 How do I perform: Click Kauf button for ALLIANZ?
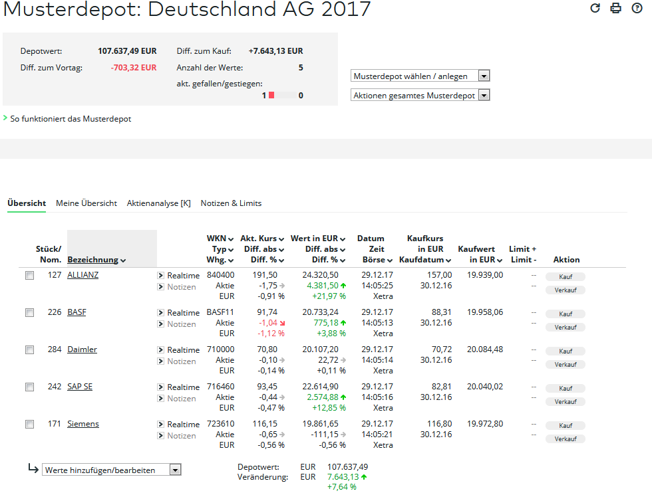(x=566, y=276)
